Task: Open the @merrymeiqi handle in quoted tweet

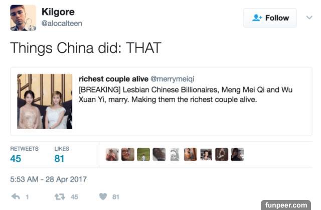Action: point(173,79)
